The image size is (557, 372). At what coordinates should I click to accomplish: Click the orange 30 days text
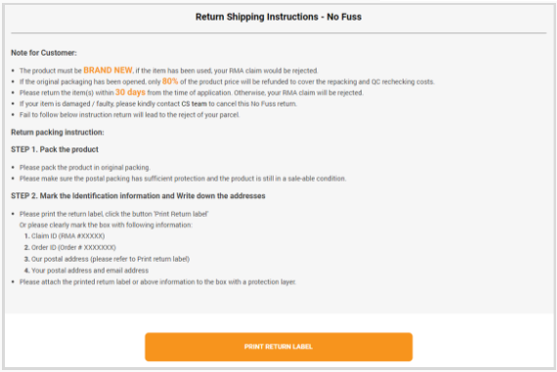tap(130, 93)
